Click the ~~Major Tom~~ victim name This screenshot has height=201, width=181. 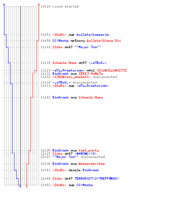point(88,47)
